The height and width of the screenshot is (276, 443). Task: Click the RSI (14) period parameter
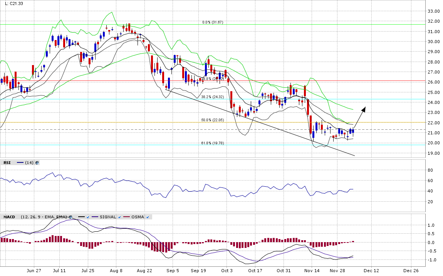tap(29, 163)
